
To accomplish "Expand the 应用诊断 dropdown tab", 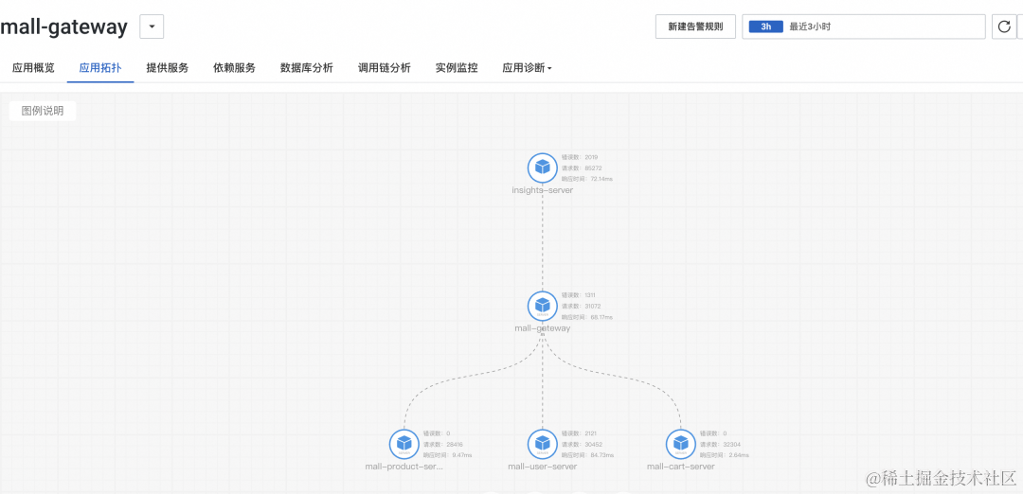I will tap(527, 68).
